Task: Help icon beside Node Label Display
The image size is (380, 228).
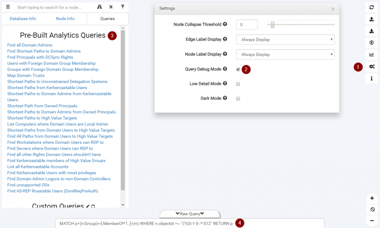Action: (225, 54)
